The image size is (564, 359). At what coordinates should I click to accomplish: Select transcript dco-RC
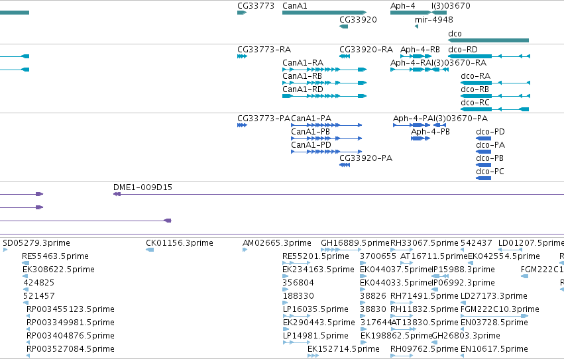(x=495, y=109)
